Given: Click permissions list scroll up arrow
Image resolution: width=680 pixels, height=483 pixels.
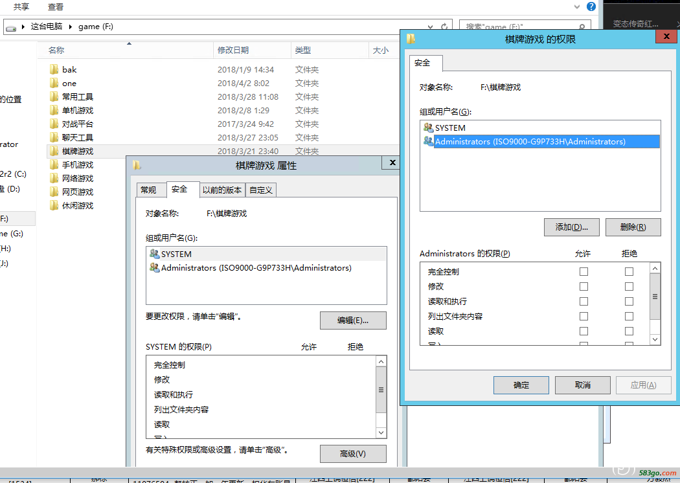Looking at the screenshot, I should pos(655,269).
